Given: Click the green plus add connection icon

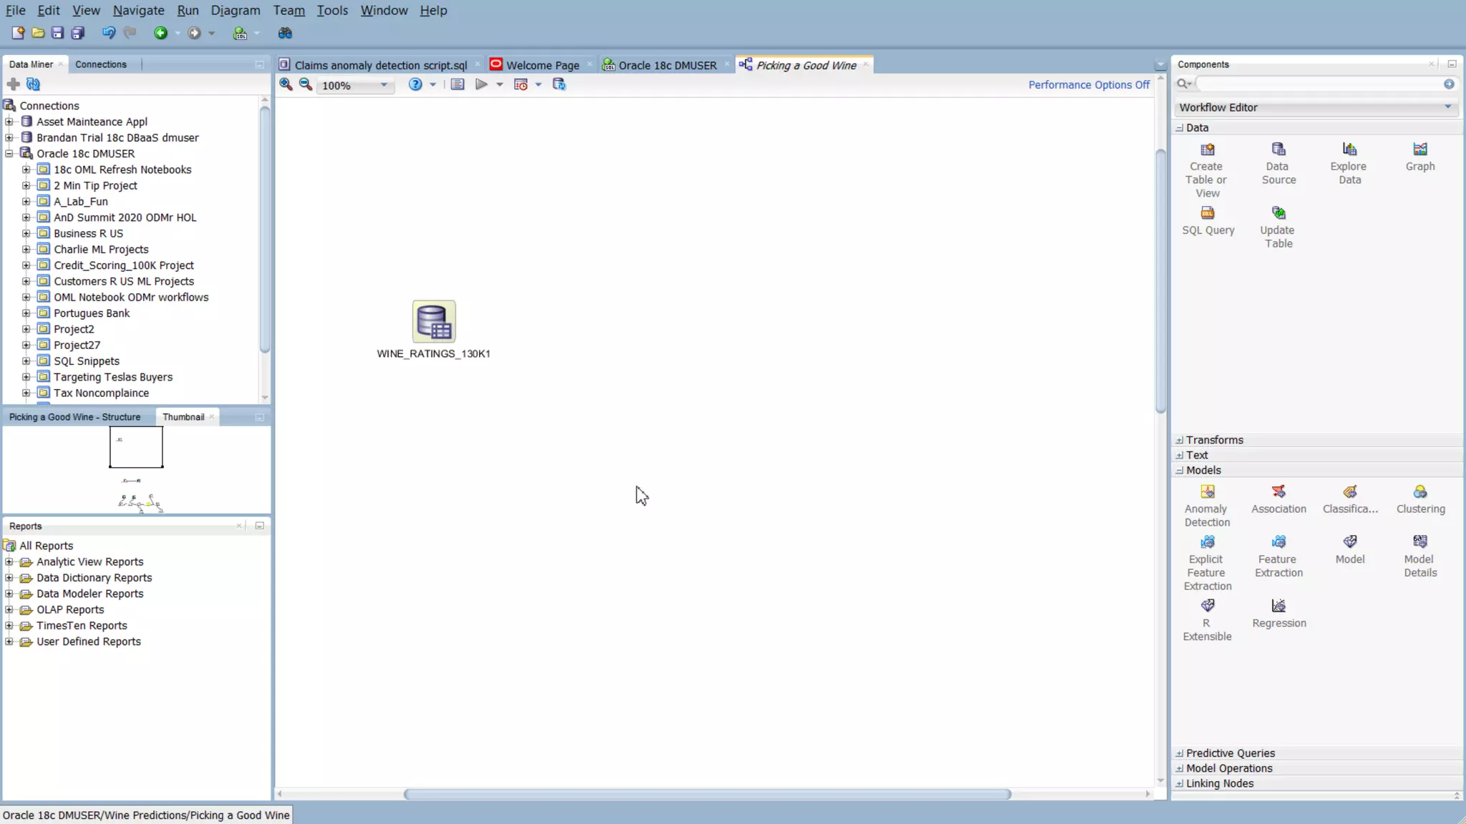Looking at the screenshot, I should click(x=13, y=84).
